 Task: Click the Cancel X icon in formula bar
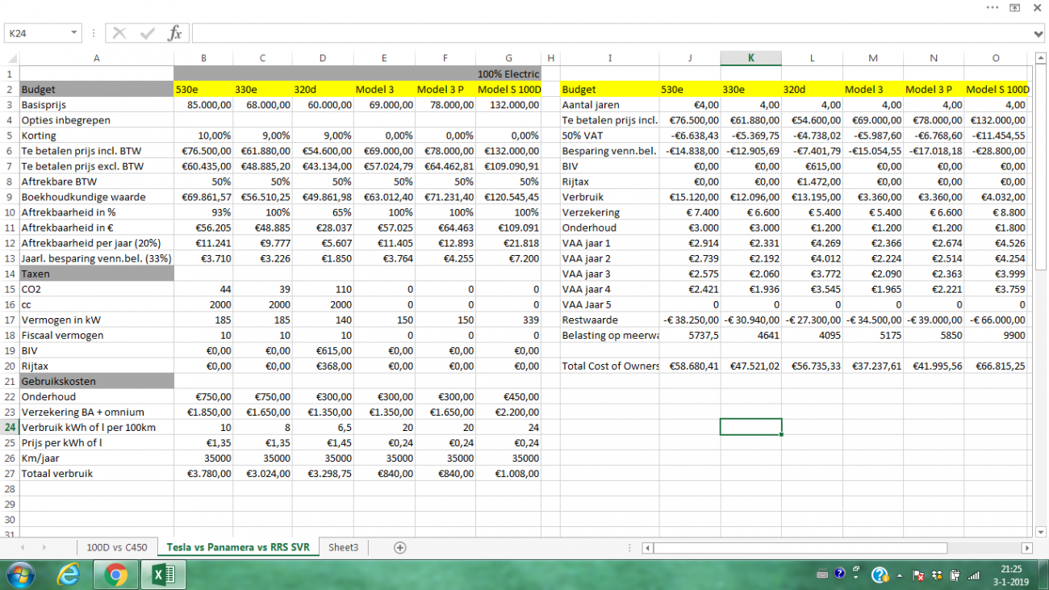pos(119,33)
